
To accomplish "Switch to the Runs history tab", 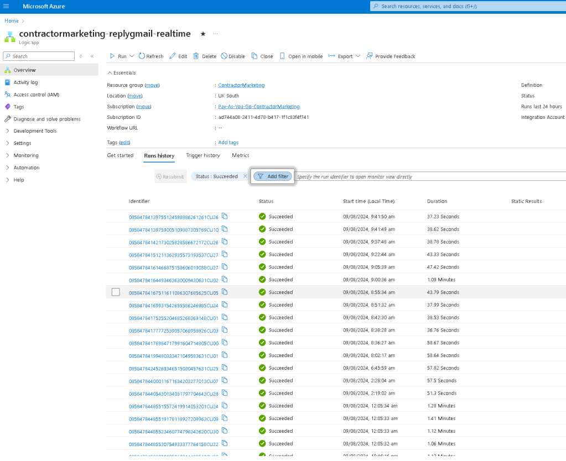I will coord(159,156).
